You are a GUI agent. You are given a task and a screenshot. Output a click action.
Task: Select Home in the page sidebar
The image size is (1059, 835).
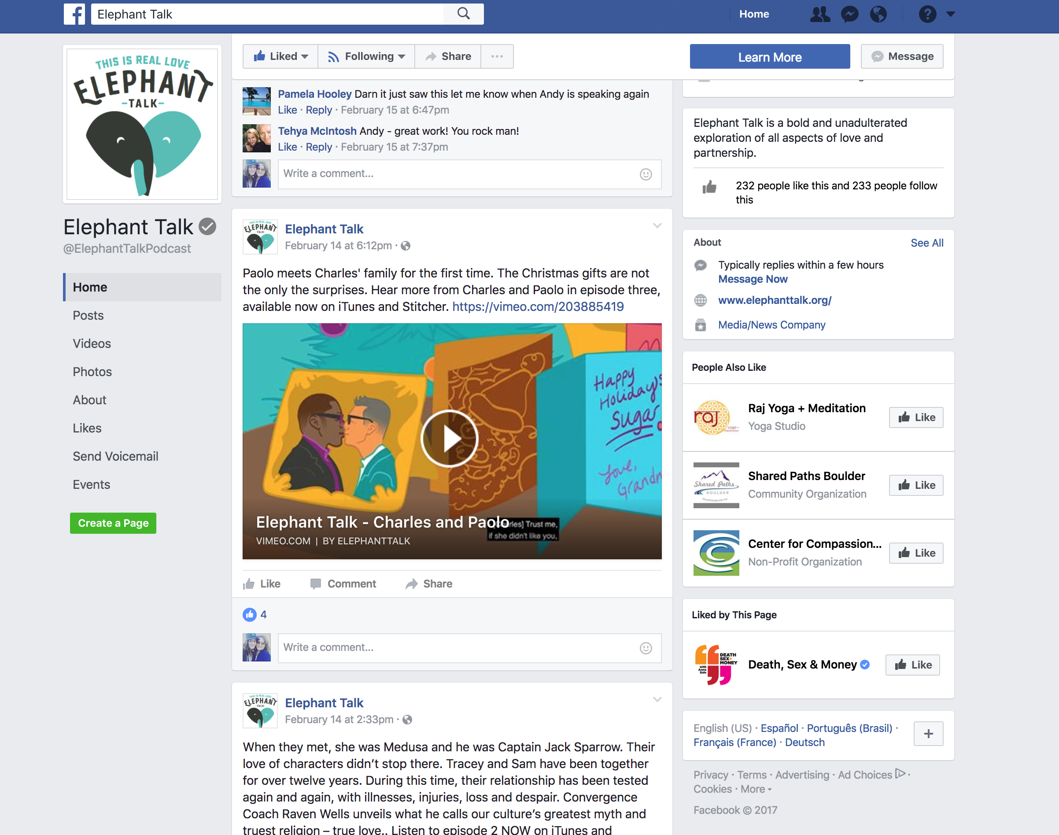(x=142, y=287)
